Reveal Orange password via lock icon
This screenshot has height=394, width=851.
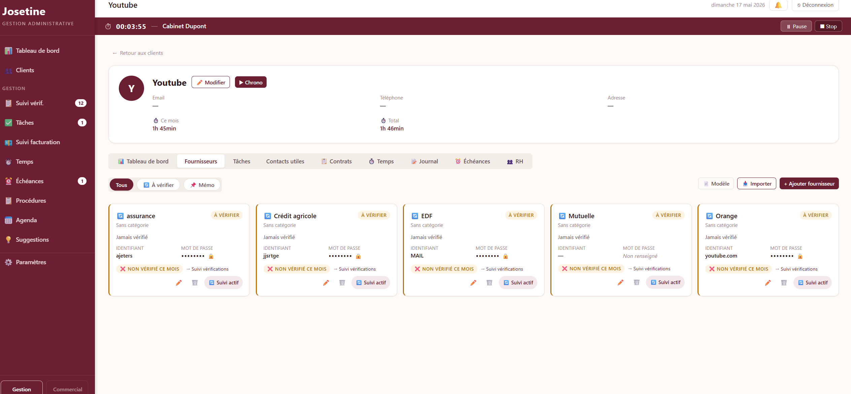[800, 256]
